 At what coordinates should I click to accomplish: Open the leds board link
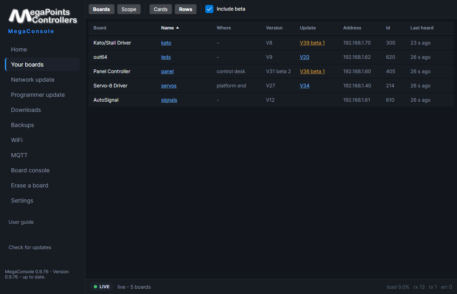166,57
